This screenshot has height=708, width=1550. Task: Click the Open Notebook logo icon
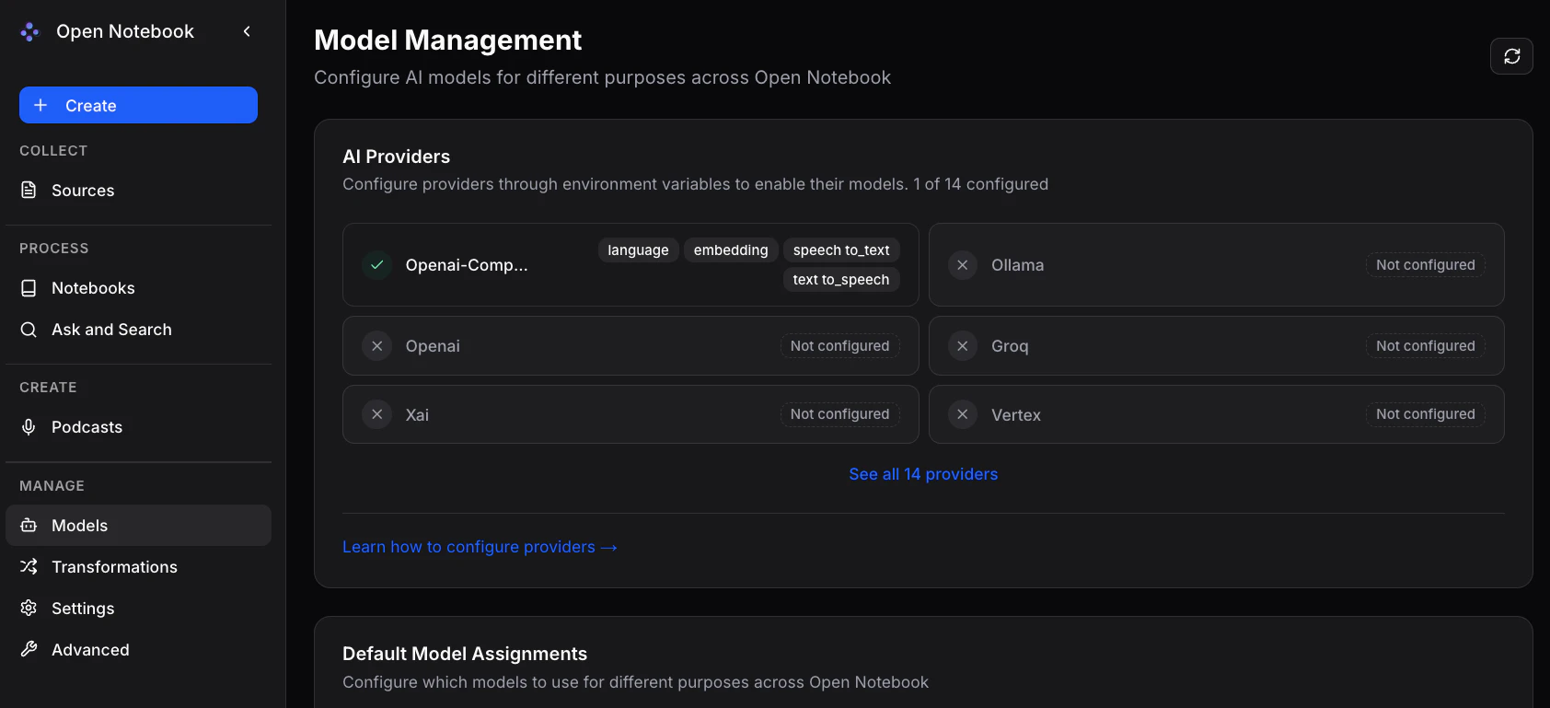tap(29, 32)
